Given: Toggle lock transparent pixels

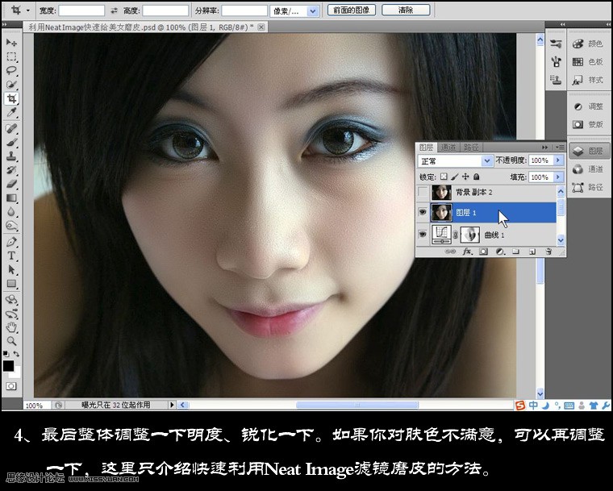Looking at the screenshot, I should point(444,177).
